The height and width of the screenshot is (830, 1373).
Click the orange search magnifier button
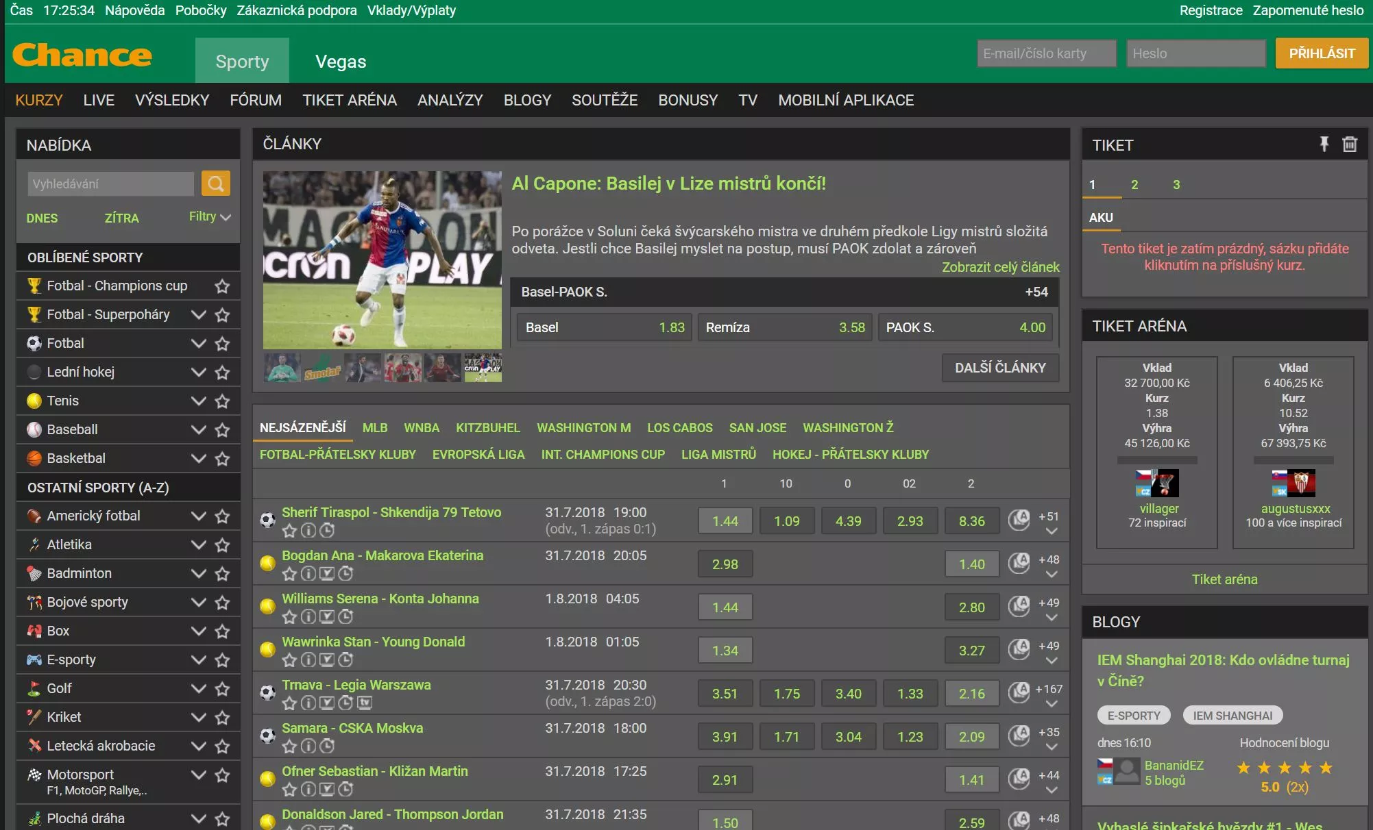pos(215,184)
